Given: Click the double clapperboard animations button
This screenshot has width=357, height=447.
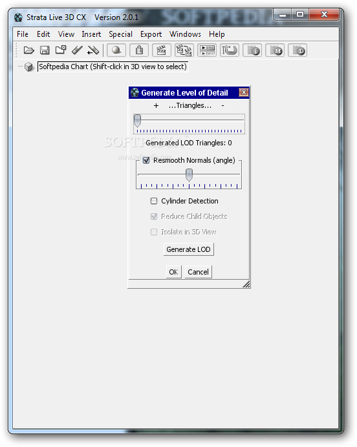Looking at the screenshot, I should (x=184, y=50).
